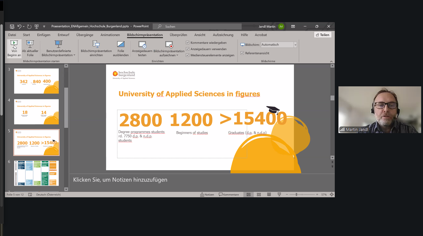Open reading view icon in status bar
Image resolution: width=423 pixels, height=236 pixels.
click(269, 195)
